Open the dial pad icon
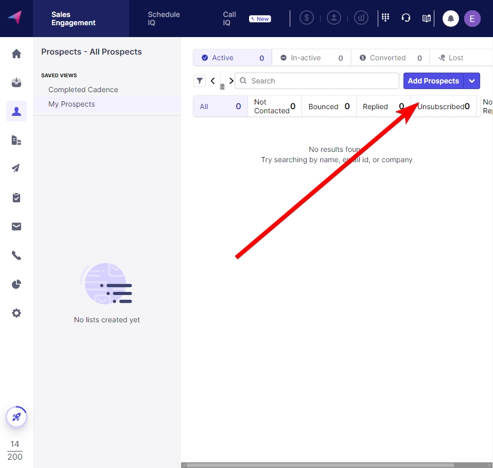The image size is (493, 468). pos(385,18)
